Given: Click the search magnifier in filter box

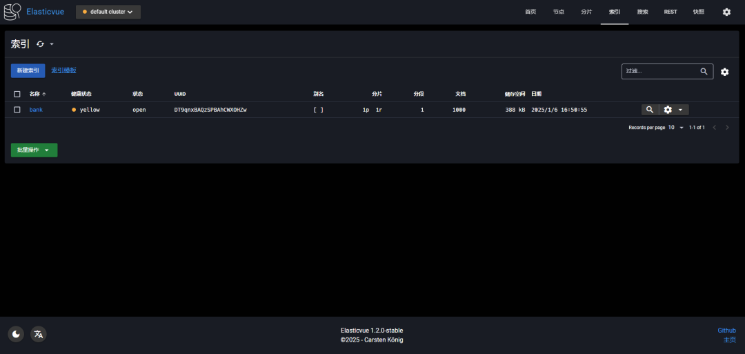Looking at the screenshot, I should 704,71.
